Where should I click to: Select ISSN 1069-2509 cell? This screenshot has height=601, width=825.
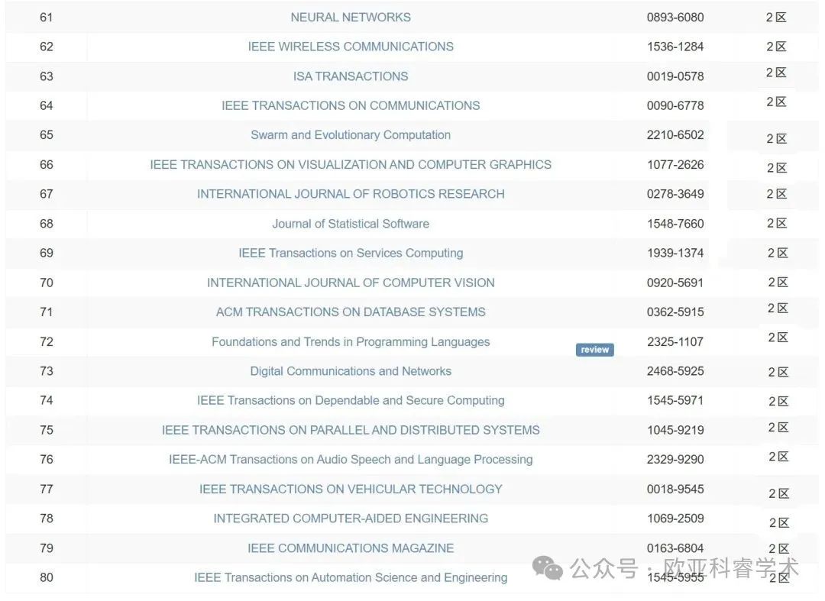pyautogui.click(x=675, y=519)
